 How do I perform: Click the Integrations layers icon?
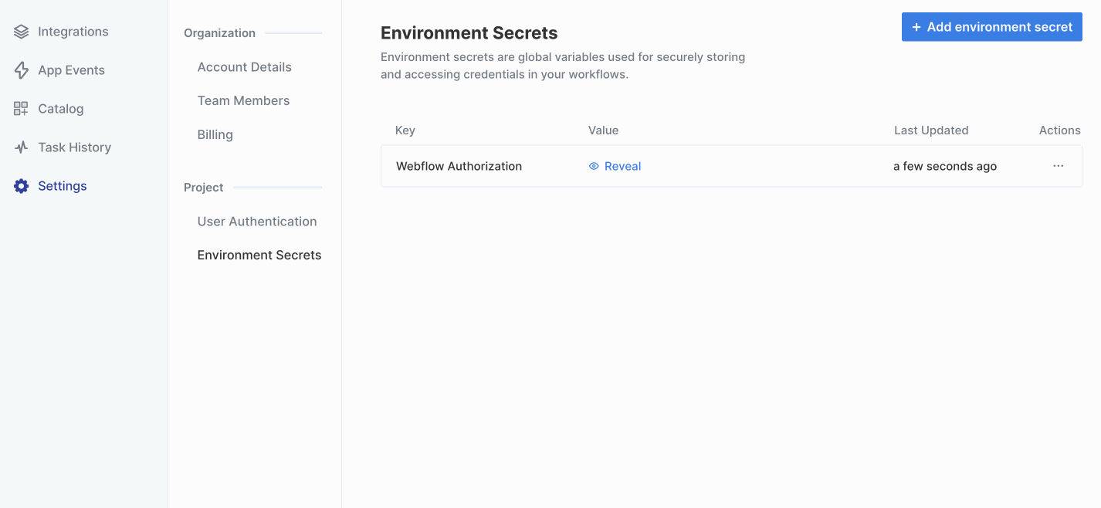[21, 32]
